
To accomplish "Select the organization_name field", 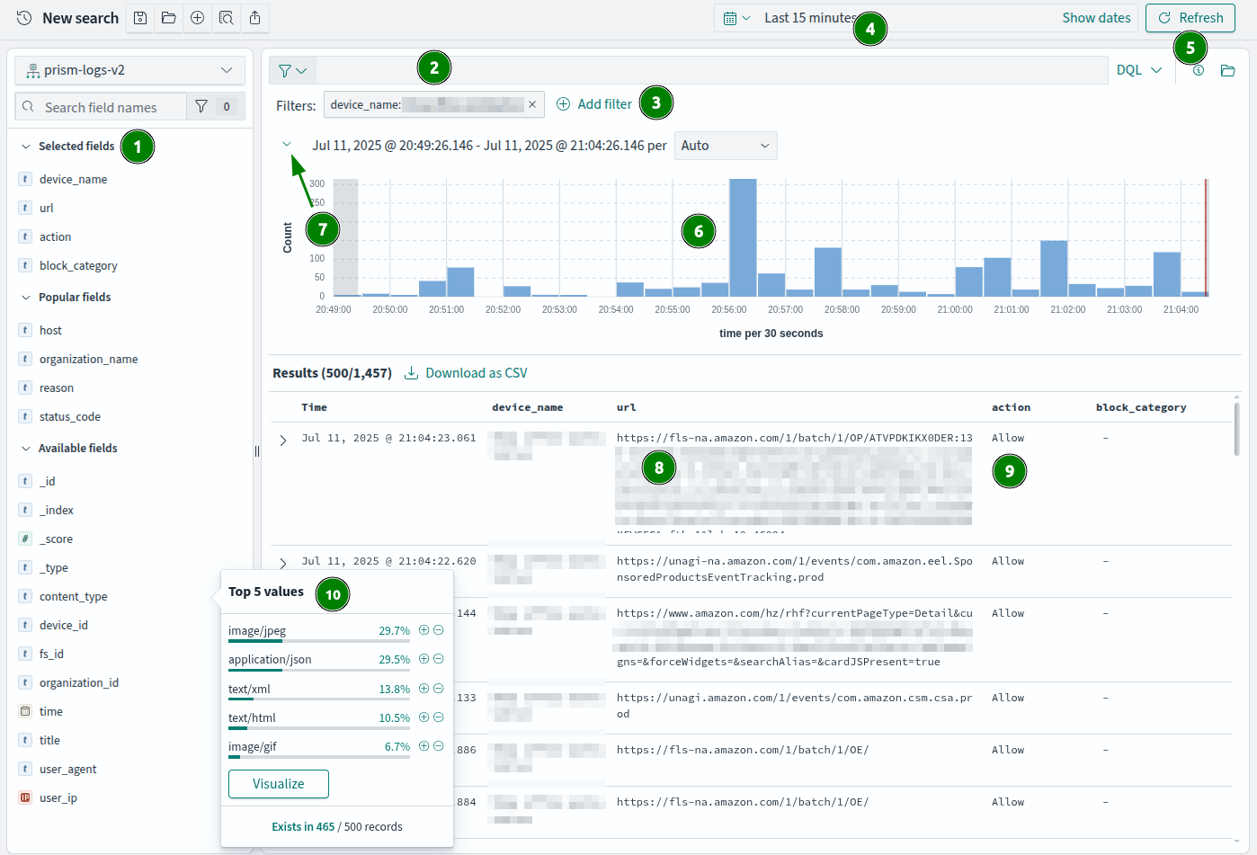I will [x=88, y=360].
